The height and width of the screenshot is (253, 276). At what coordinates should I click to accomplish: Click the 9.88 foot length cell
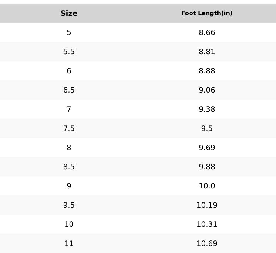pyautogui.click(x=207, y=167)
